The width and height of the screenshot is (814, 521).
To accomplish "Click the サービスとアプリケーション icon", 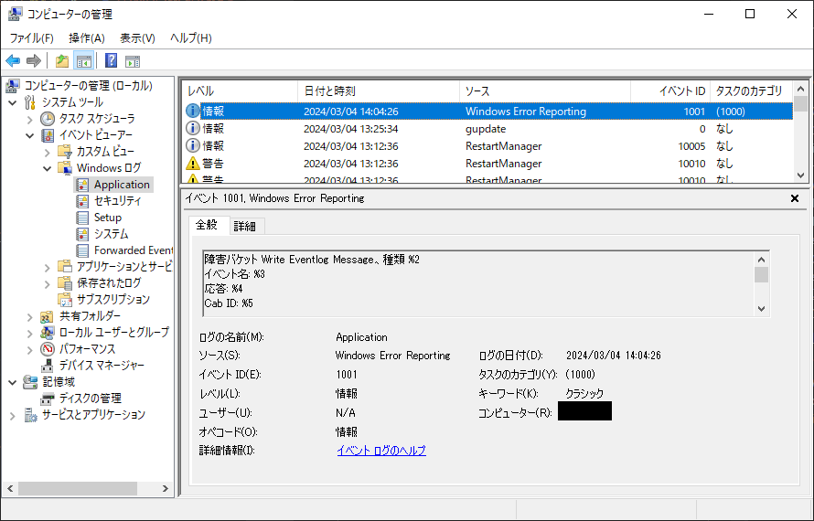I will 30,415.
